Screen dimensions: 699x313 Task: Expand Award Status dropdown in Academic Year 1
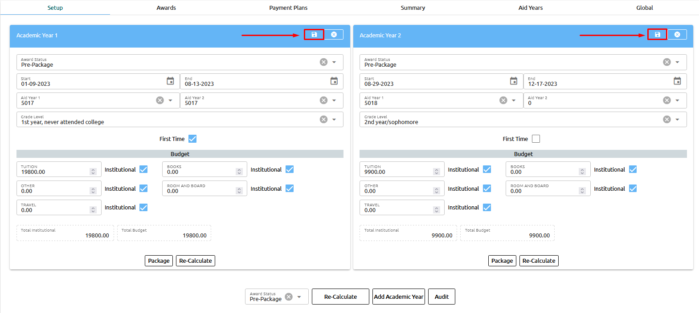334,62
